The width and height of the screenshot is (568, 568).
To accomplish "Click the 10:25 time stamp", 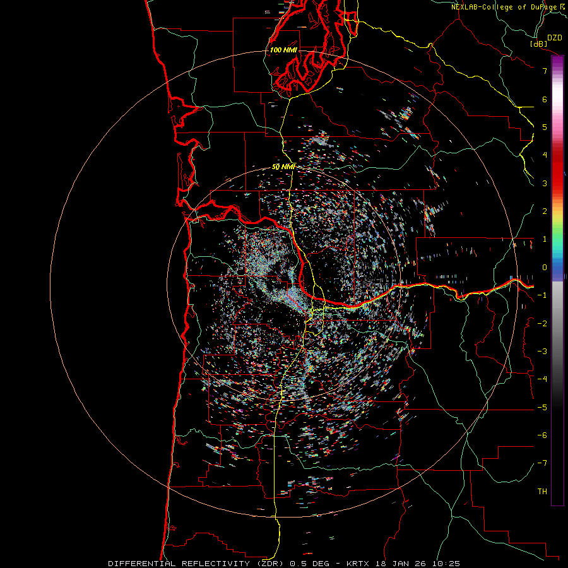I will click(x=446, y=564).
